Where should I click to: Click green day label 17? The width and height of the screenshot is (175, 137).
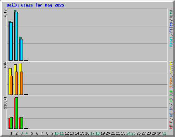92,133
